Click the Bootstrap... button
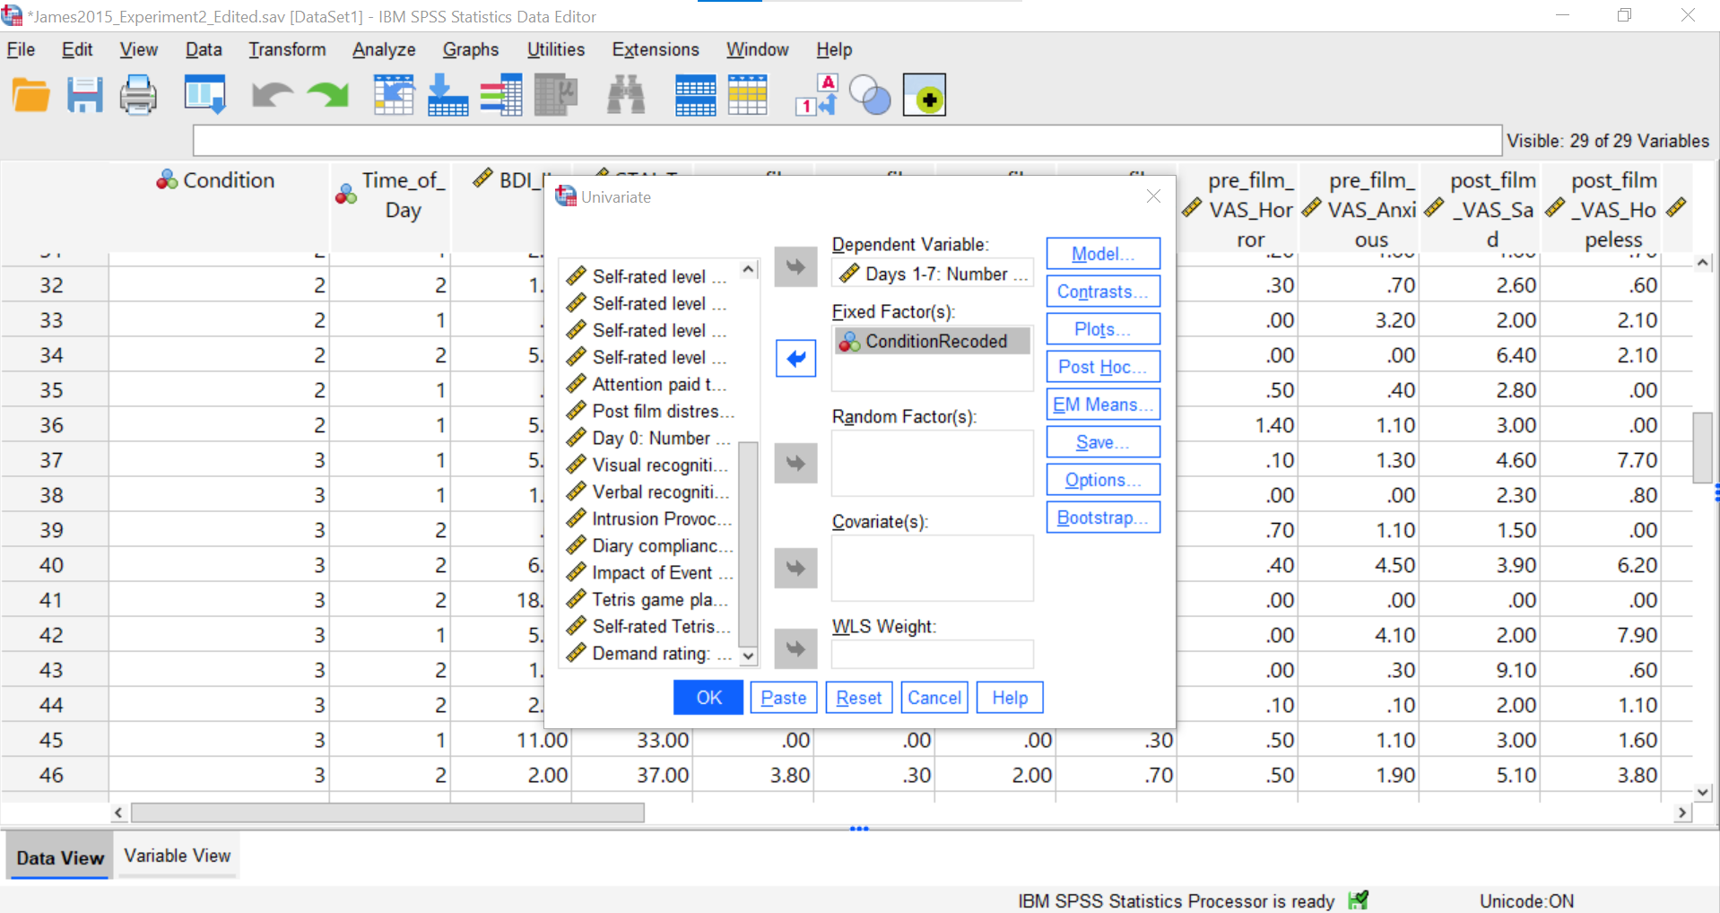1720x913 pixels. click(1103, 517)
